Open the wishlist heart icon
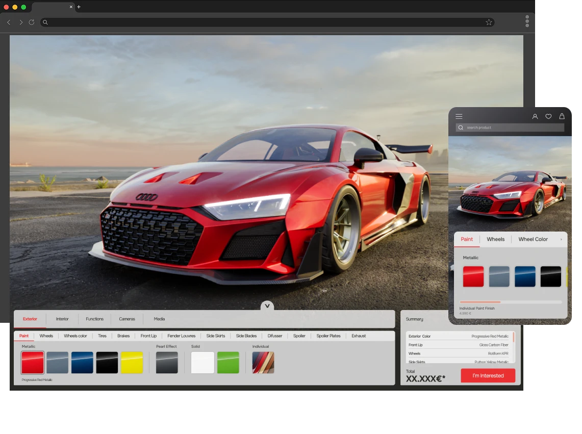The height and width of the screenshot is (434, 582). tap(548, 116)
